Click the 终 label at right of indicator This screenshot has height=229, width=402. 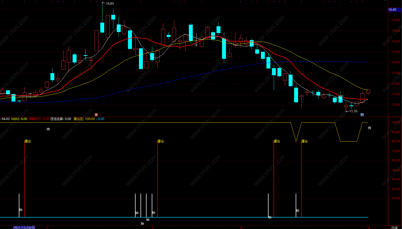pos(370,128)
